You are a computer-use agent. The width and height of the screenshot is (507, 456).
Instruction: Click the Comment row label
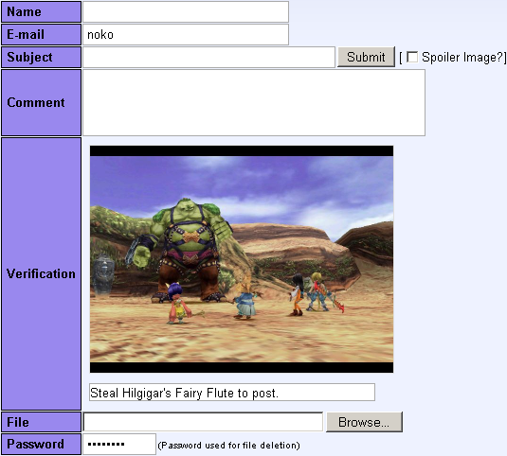pos(41,102)
